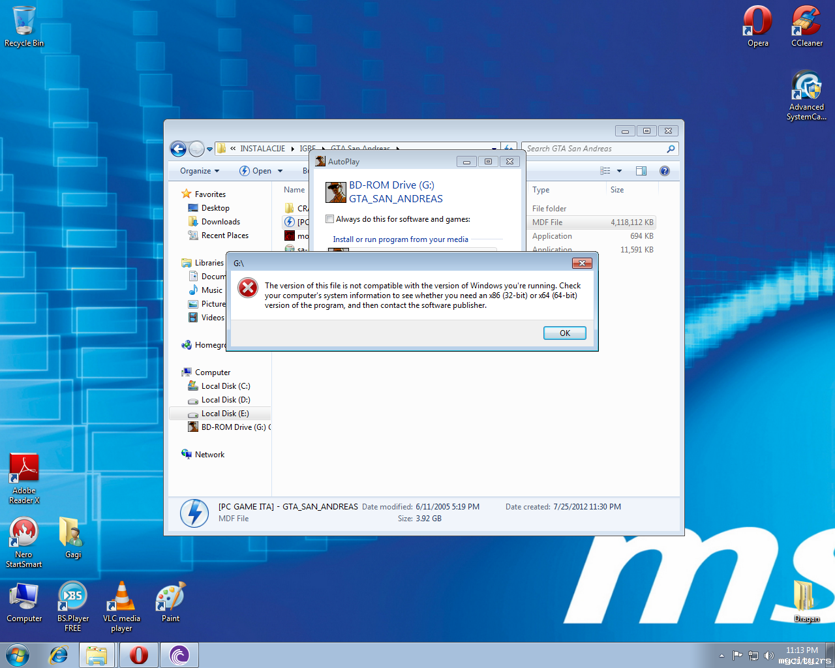This screenshot has height=668, width=835.
Task: Select Network in the navigation pane
Action: coord(209,455)
